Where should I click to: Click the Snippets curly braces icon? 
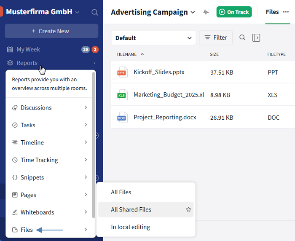(x=15, y=177)
